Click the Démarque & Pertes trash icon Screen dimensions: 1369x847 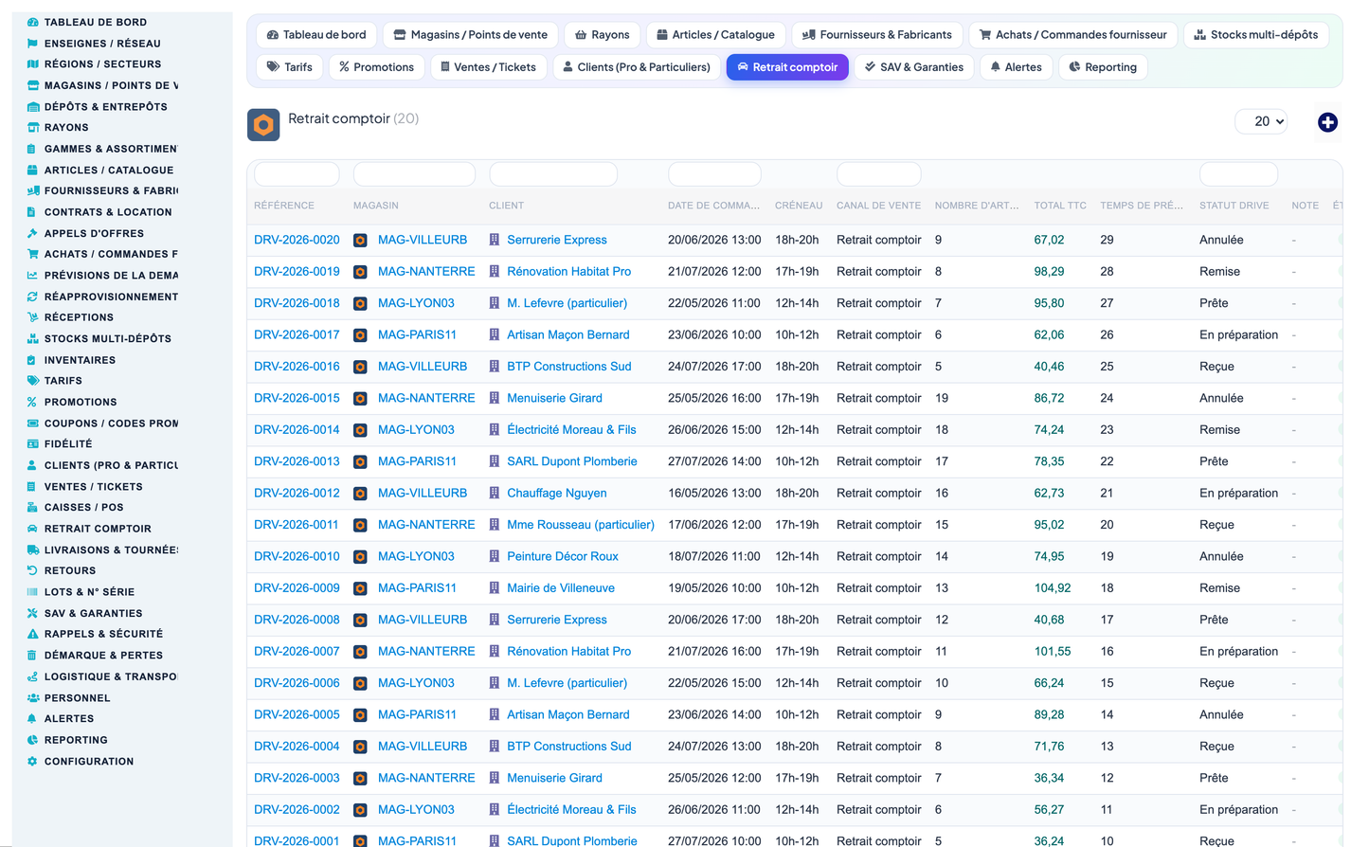[x=33, y=656]
